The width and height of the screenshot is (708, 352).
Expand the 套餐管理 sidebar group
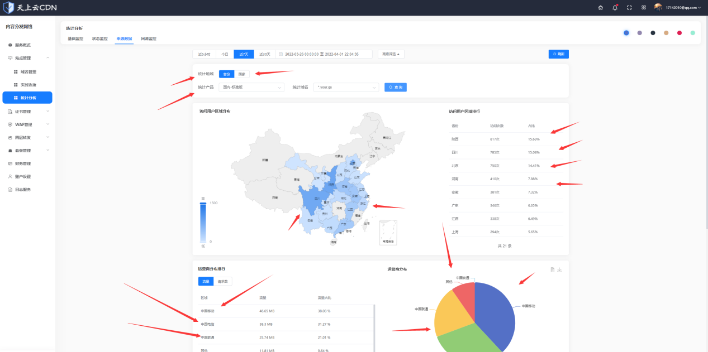pos(47,151)
